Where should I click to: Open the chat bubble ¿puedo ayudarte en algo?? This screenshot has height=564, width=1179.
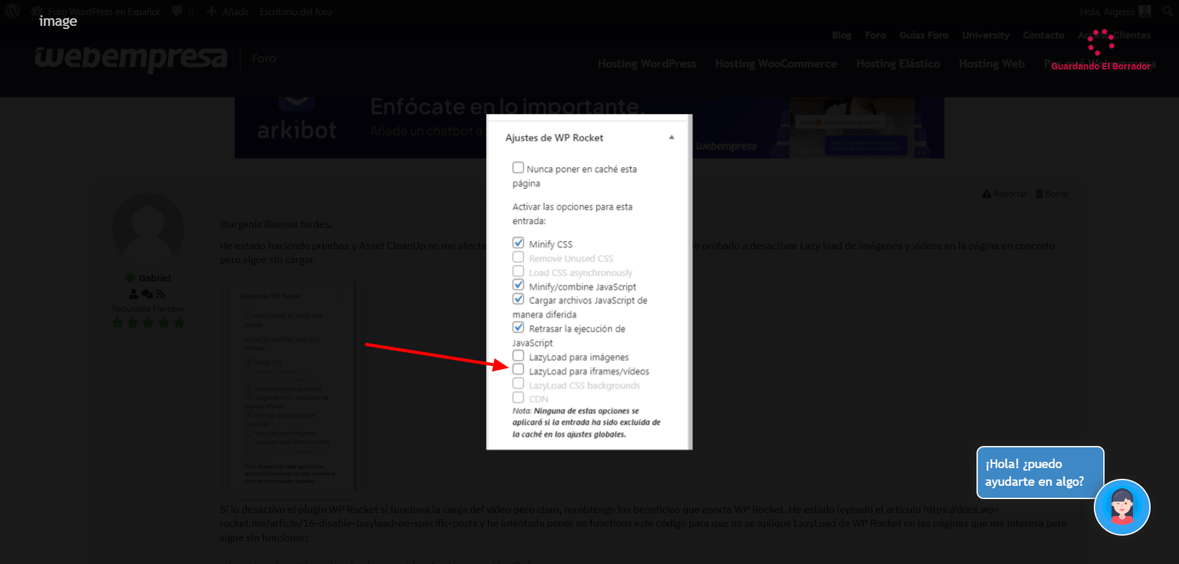(1040, 473)
